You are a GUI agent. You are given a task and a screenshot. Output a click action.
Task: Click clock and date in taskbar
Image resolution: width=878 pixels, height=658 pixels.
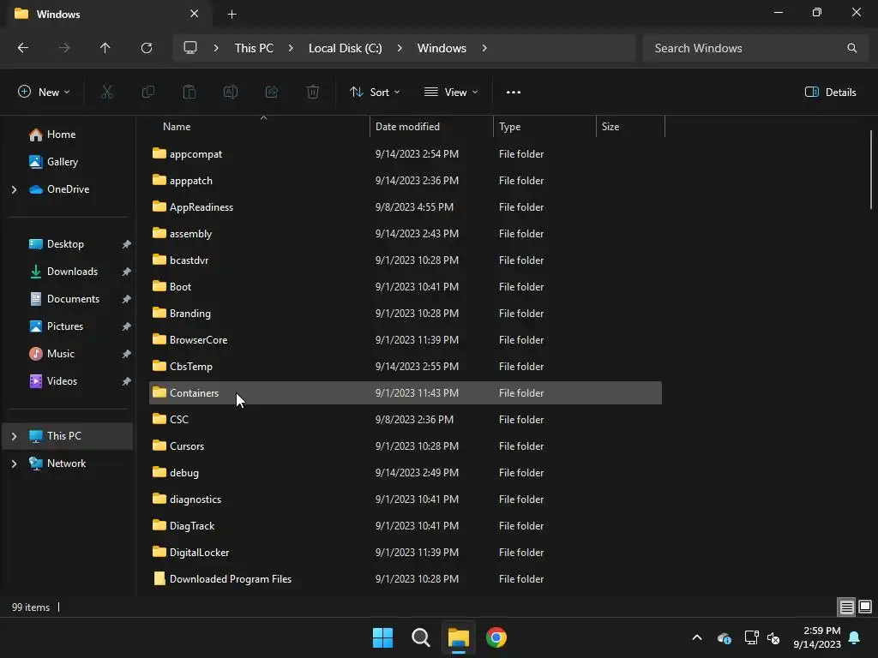point(817,637)
